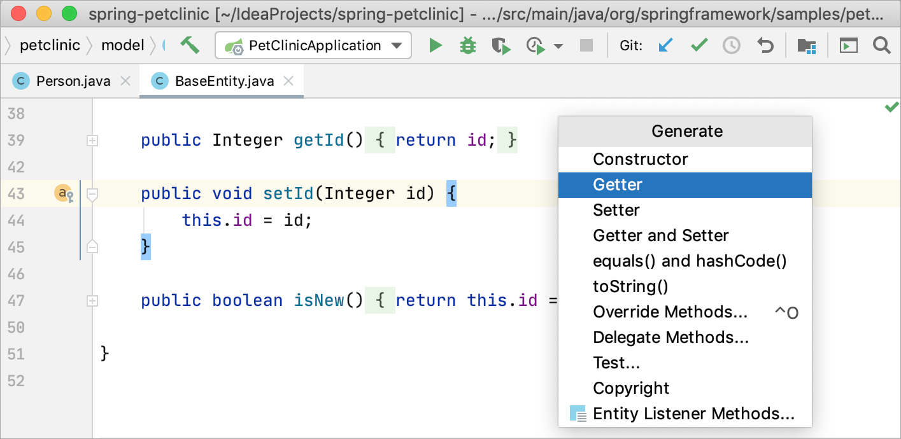Click the isNew method name
901x439 pixels.
tap(319, 300)
